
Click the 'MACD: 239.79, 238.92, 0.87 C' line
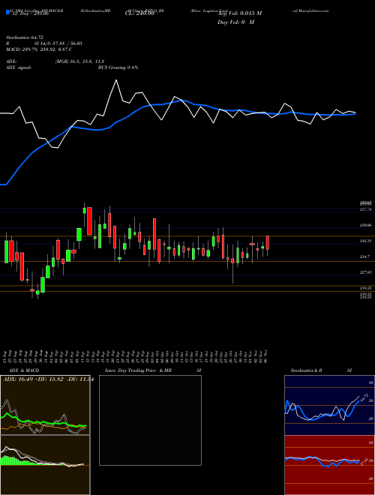tap(39, 49)
